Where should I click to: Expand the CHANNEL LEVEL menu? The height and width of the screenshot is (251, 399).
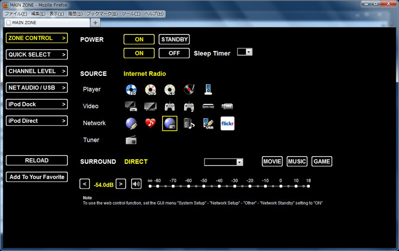37,71
